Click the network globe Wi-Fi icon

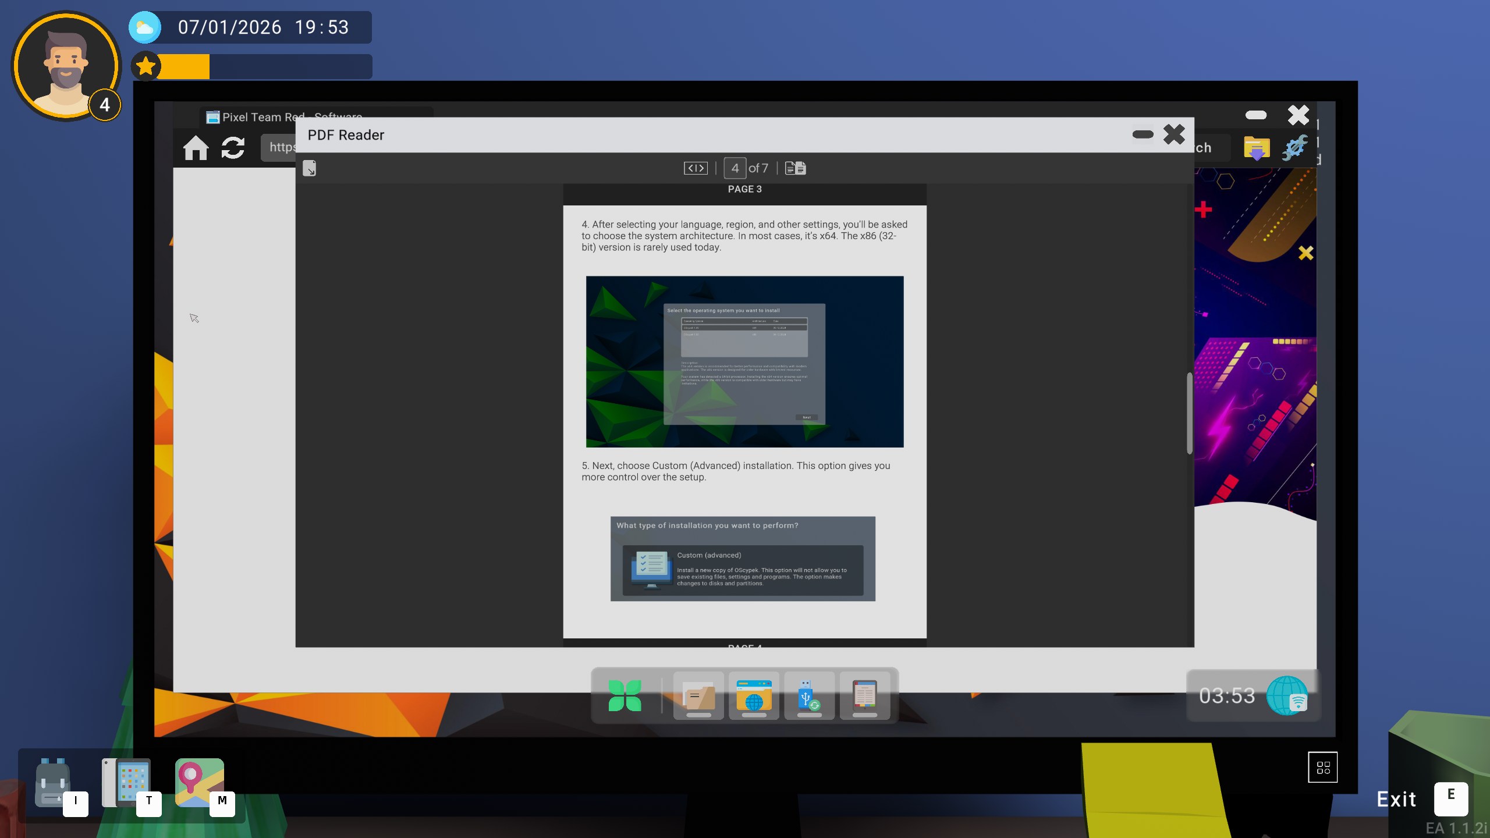[x=1287, y=695]
